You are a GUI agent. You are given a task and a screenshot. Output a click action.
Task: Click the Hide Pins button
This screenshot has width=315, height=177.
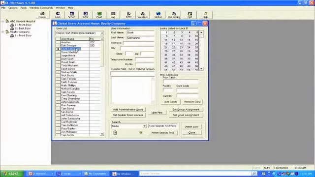click(x=157, y=113)
